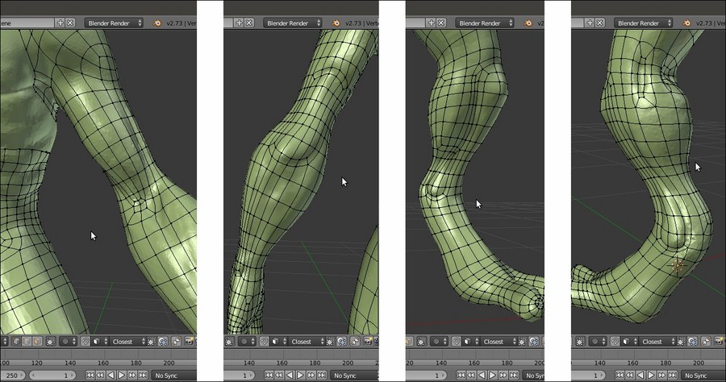Open Blender Render engine dropdown in second panel

click(x=293, y=23)
